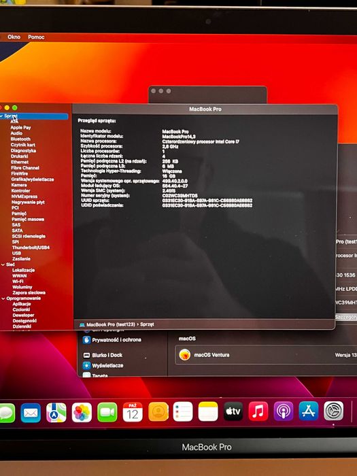The height and width of the screenshot is (476, 357).
Task: Select Lokalizacje under Sieć
Action: (x=23, y=270)
